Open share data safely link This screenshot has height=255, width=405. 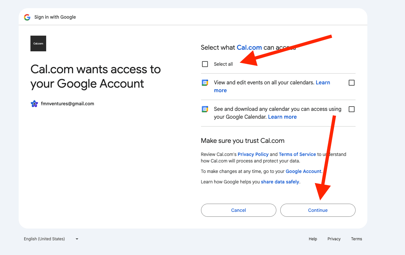280,181
